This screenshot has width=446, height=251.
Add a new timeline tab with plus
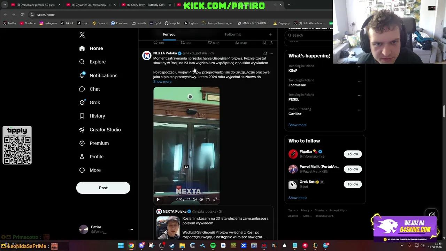tap(270, 35)
